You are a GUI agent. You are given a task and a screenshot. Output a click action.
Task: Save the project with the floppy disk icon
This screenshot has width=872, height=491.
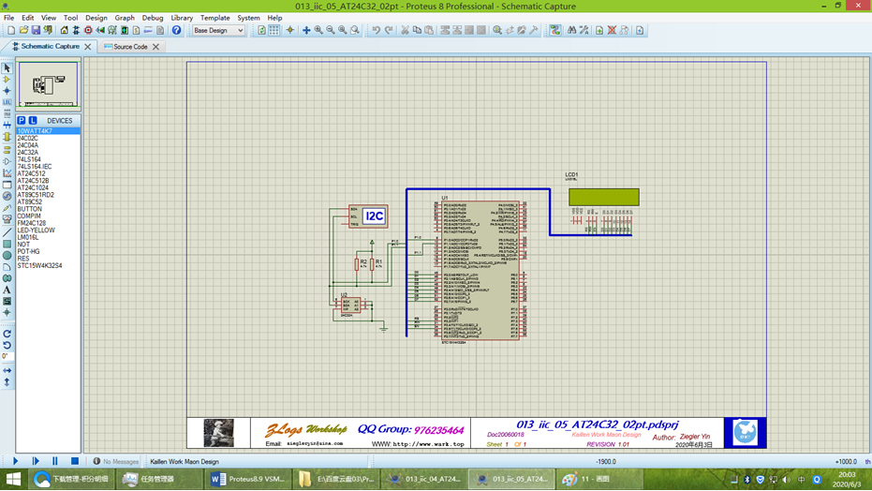(x=36, y=30)
